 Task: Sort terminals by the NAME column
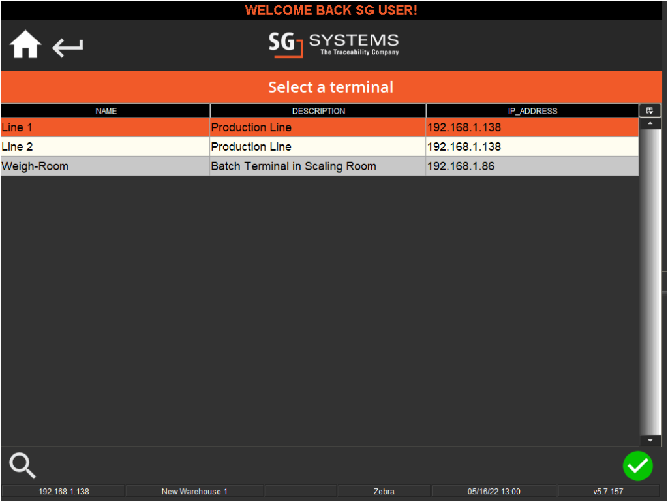(x=106, y=111)
